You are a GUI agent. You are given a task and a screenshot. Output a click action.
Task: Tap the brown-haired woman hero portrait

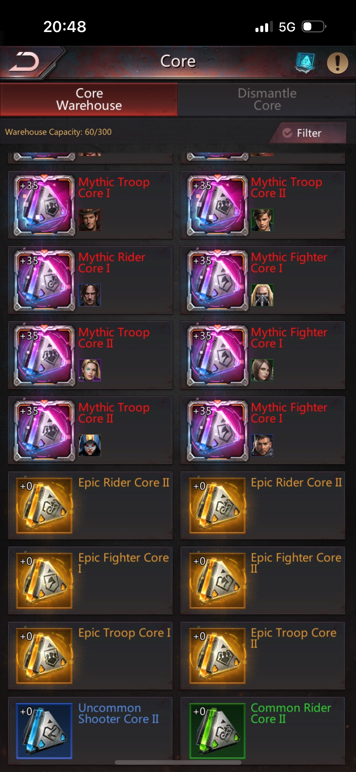point(262,370)
